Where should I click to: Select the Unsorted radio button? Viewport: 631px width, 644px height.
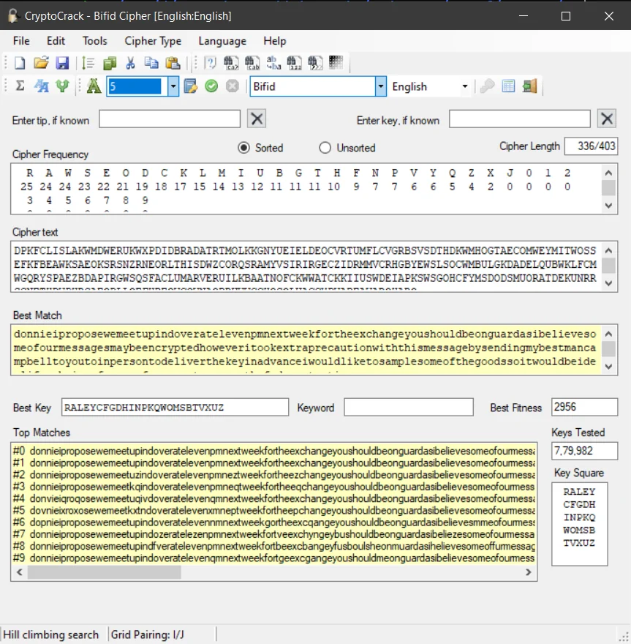click(325, 148)
